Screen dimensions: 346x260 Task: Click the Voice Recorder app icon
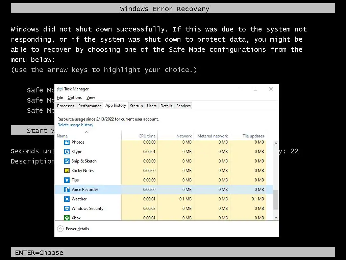[67, 190]
